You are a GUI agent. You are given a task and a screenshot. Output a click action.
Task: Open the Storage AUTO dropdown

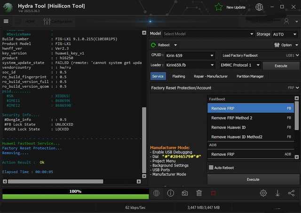(x=285, y=34)
